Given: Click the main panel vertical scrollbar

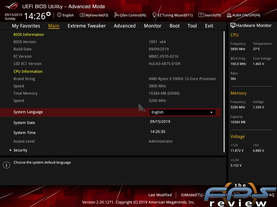Looking at the screenshot, I should click(x=224, y=92).
